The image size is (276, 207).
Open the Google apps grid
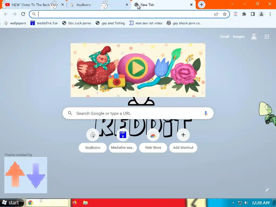pos(267,37)
